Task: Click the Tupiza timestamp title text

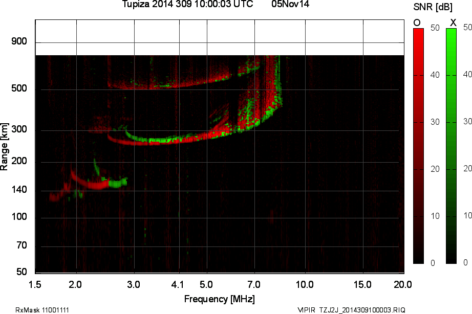Action: tap(187, 5)
